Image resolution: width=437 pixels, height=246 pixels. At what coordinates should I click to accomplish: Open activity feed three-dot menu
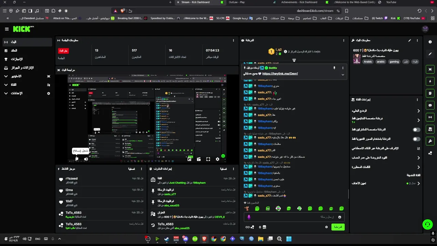141,169
